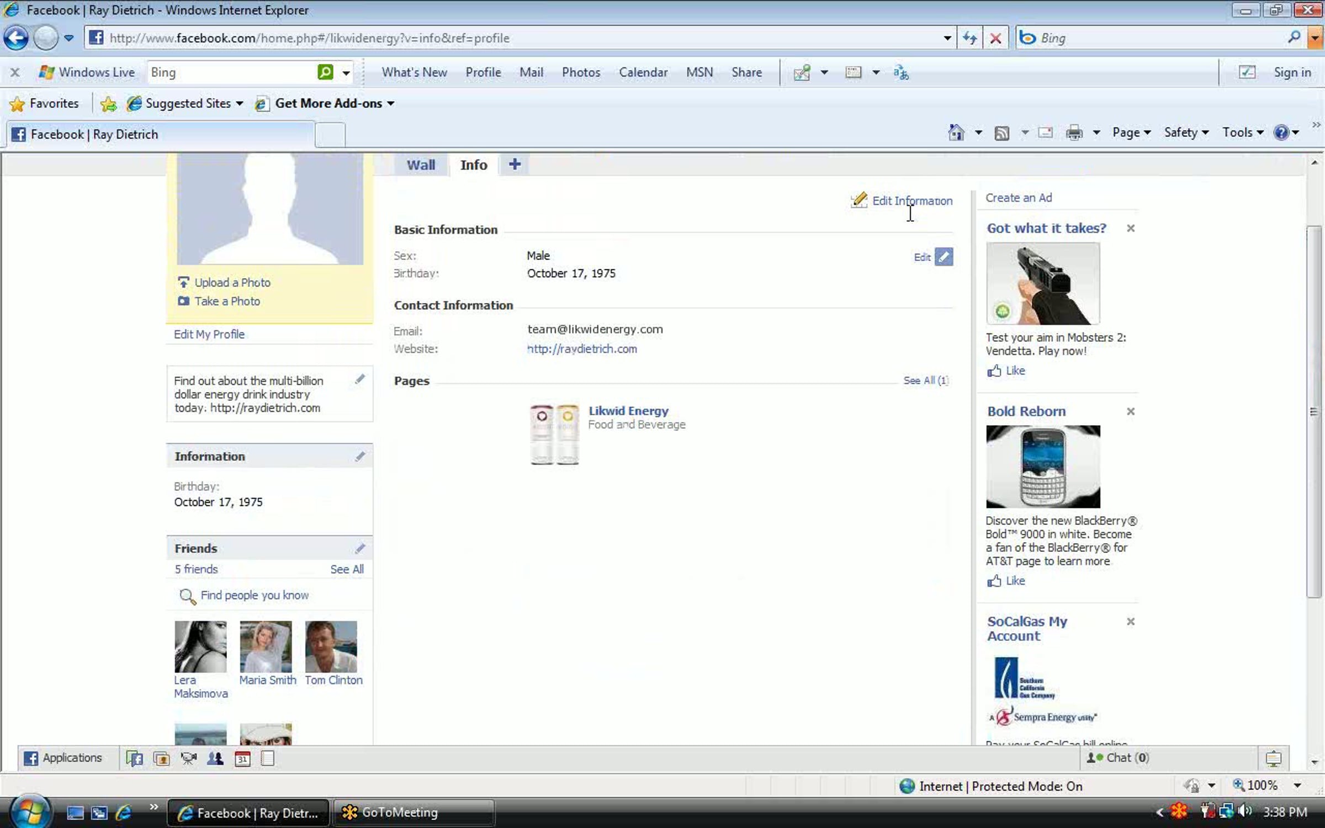Click the Refresh page icon
This screenshot has width=1325, height=828.
tap(969, 38)
